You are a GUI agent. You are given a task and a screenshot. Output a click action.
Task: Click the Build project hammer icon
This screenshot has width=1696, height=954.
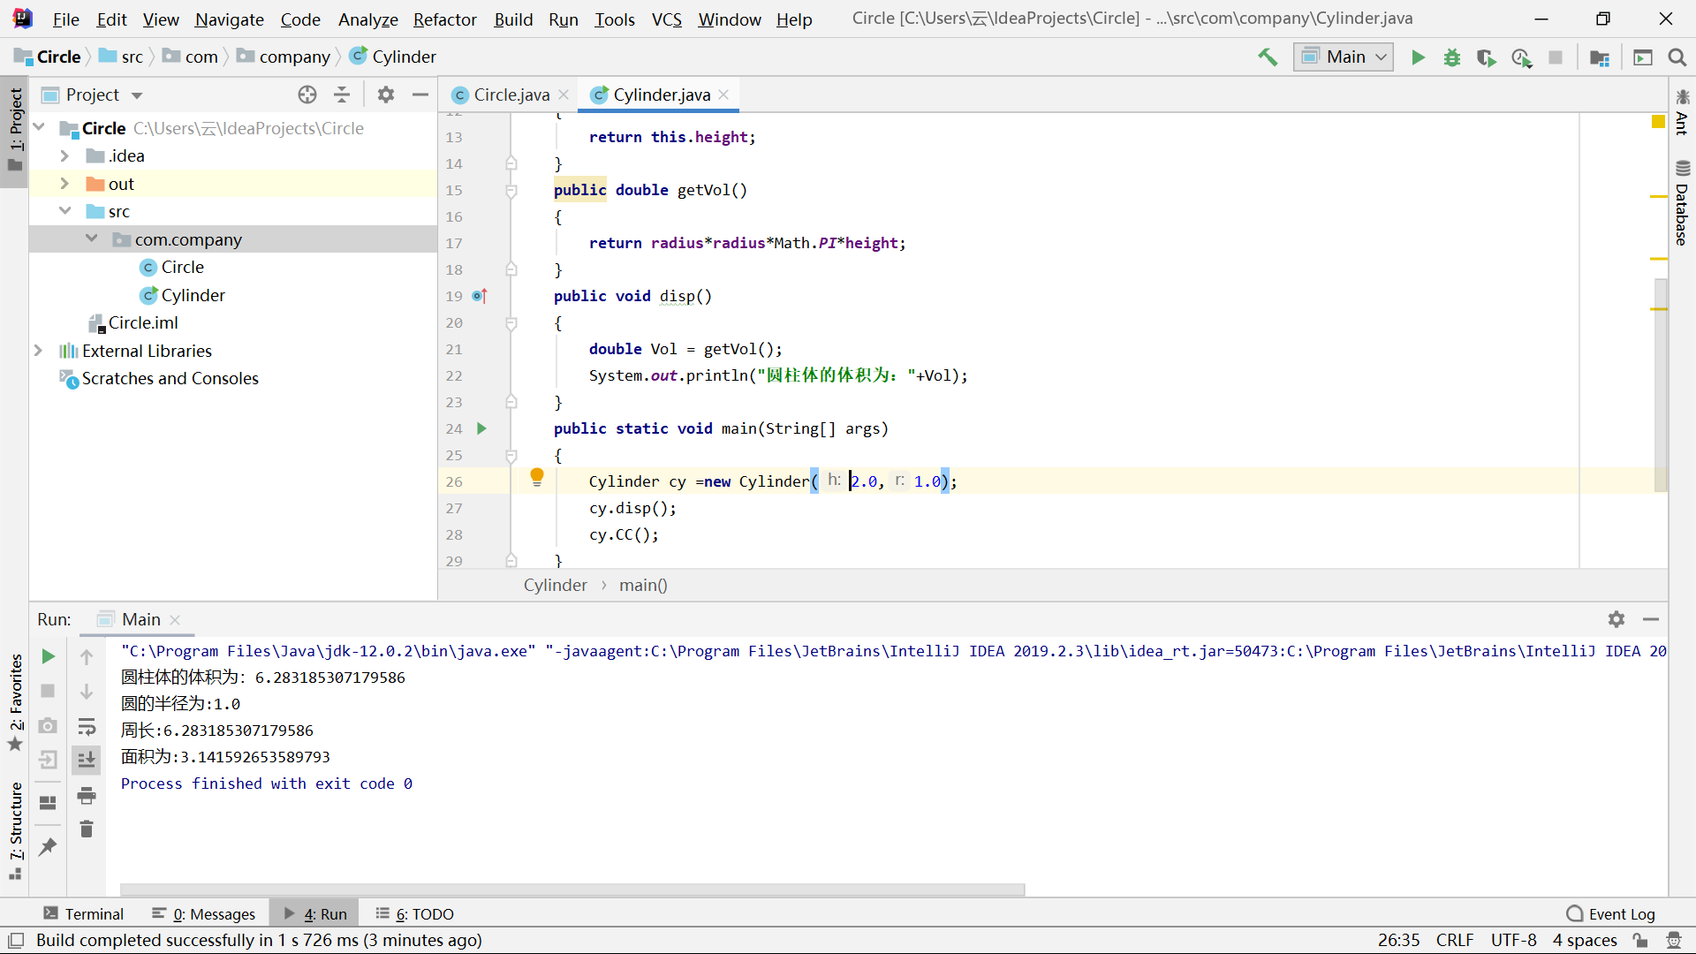(x=1268, y=57)
